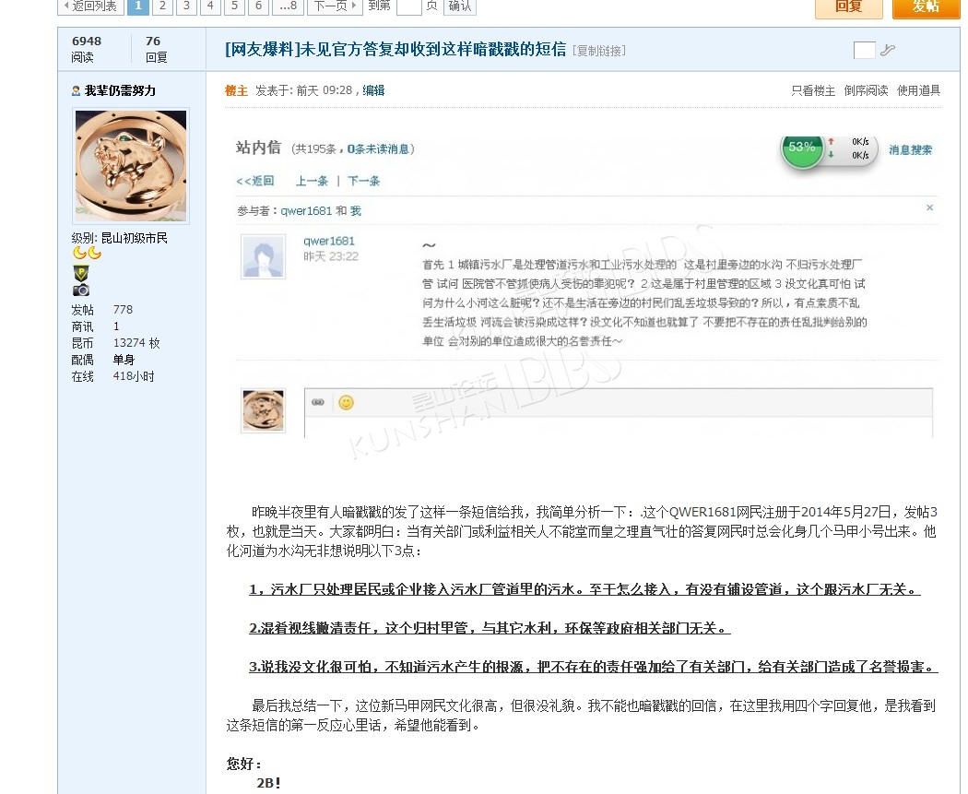Viewport: 968px width, 794px height.
Task: Click the link icon in message reply toolbar
Action: coord(318,403)
